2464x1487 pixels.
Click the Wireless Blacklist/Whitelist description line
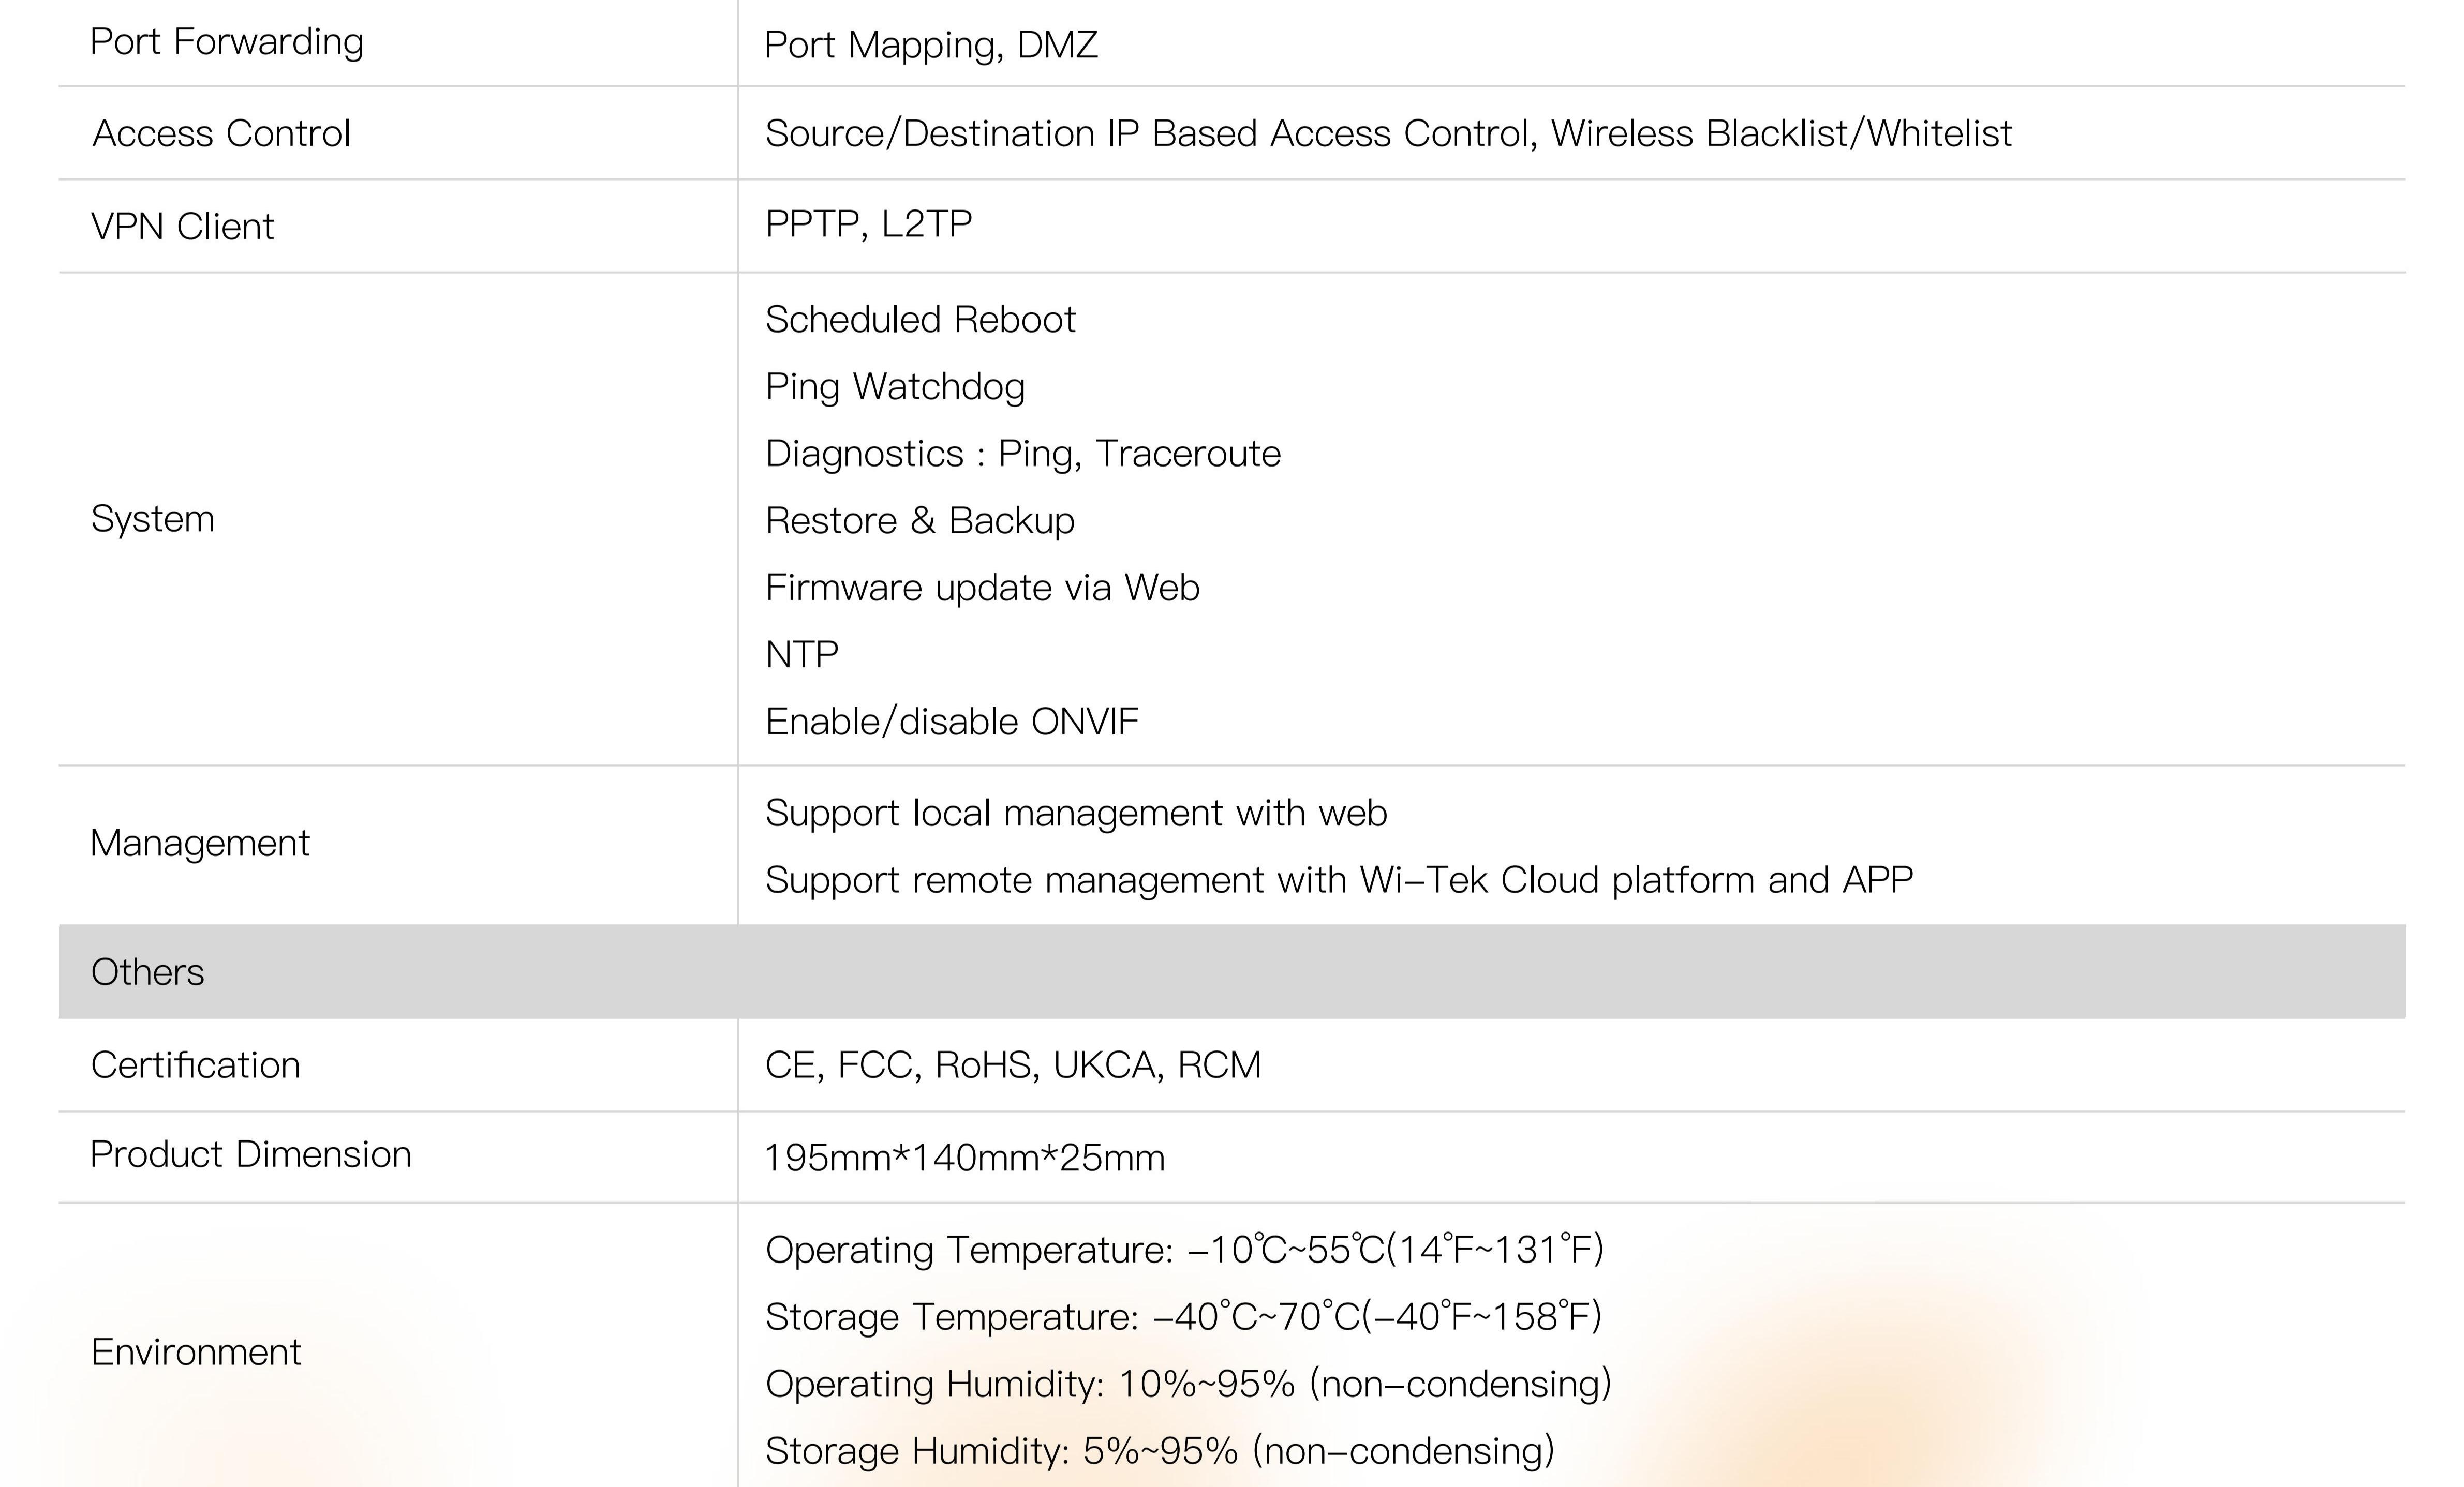click(x=1387, y=133)
